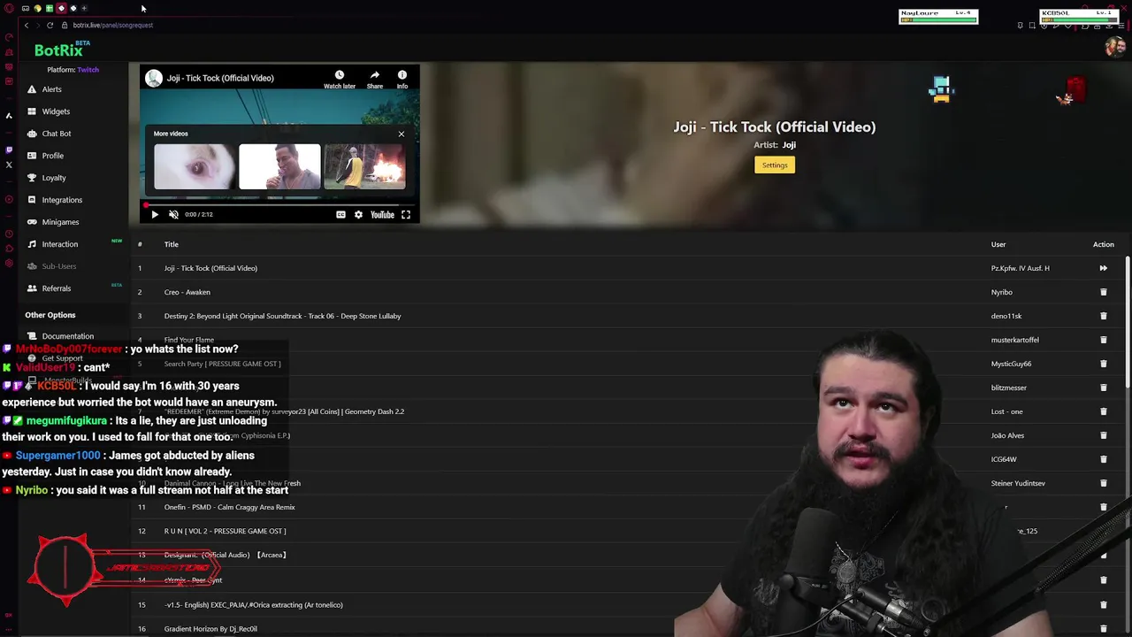Viewport: 1132px width, 637px height.
Task: Open song request Settings
Action: point(775,165)
